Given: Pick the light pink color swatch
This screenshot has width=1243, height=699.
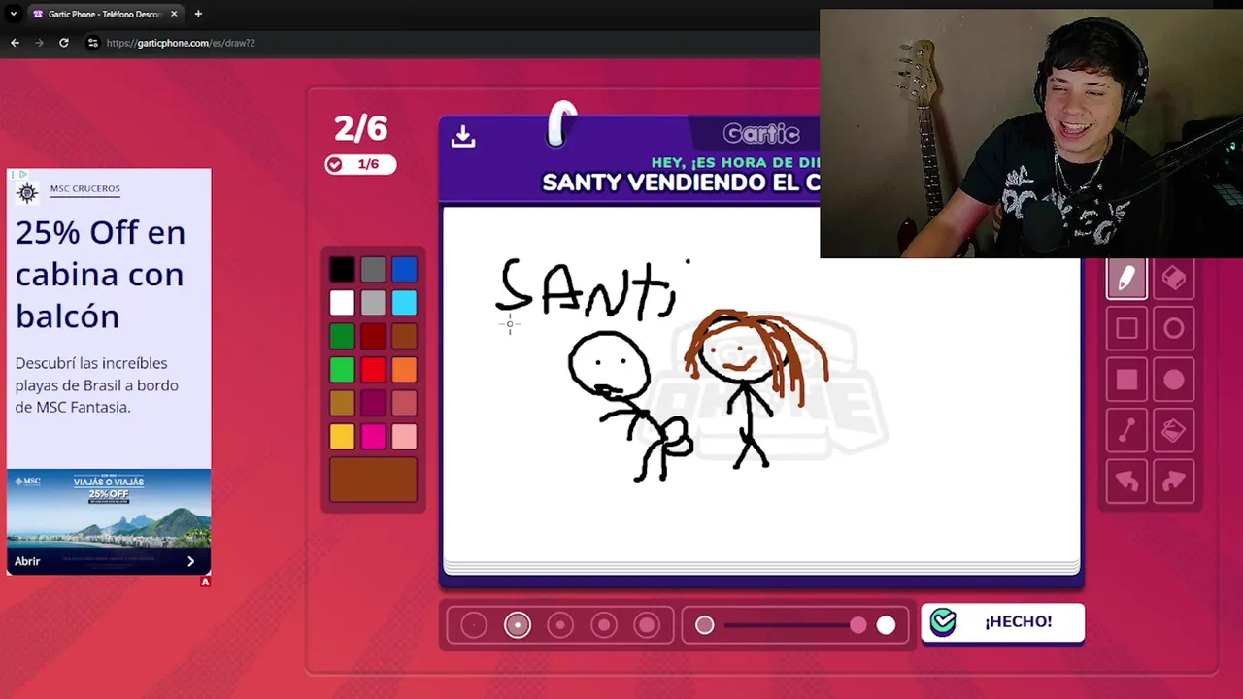Looking at the screenshot, I should tap(404, 437).
